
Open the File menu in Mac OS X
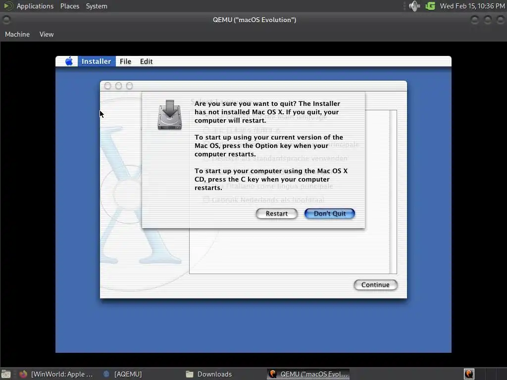pos(125,61)
